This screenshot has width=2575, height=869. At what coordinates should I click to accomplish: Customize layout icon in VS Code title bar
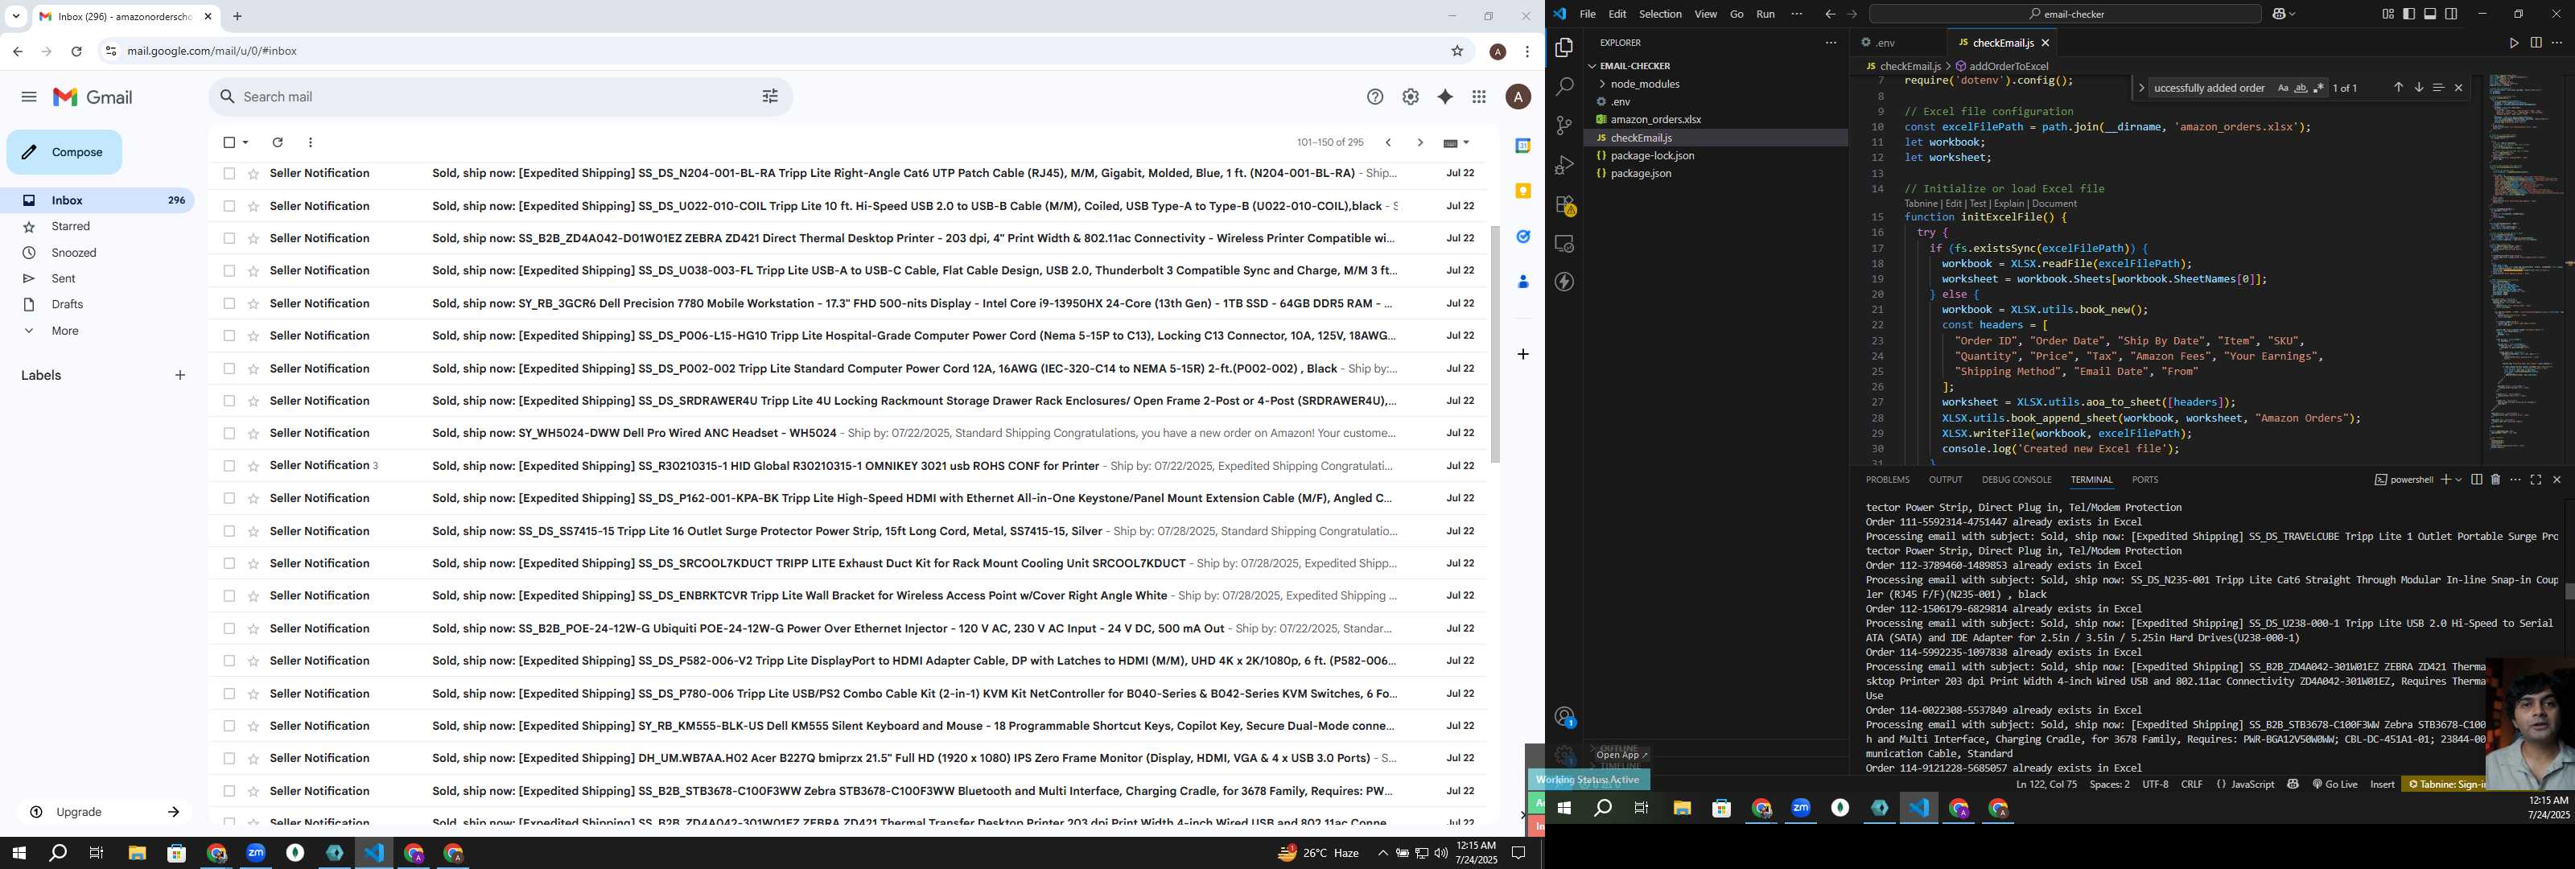[x=2387, y=14]
